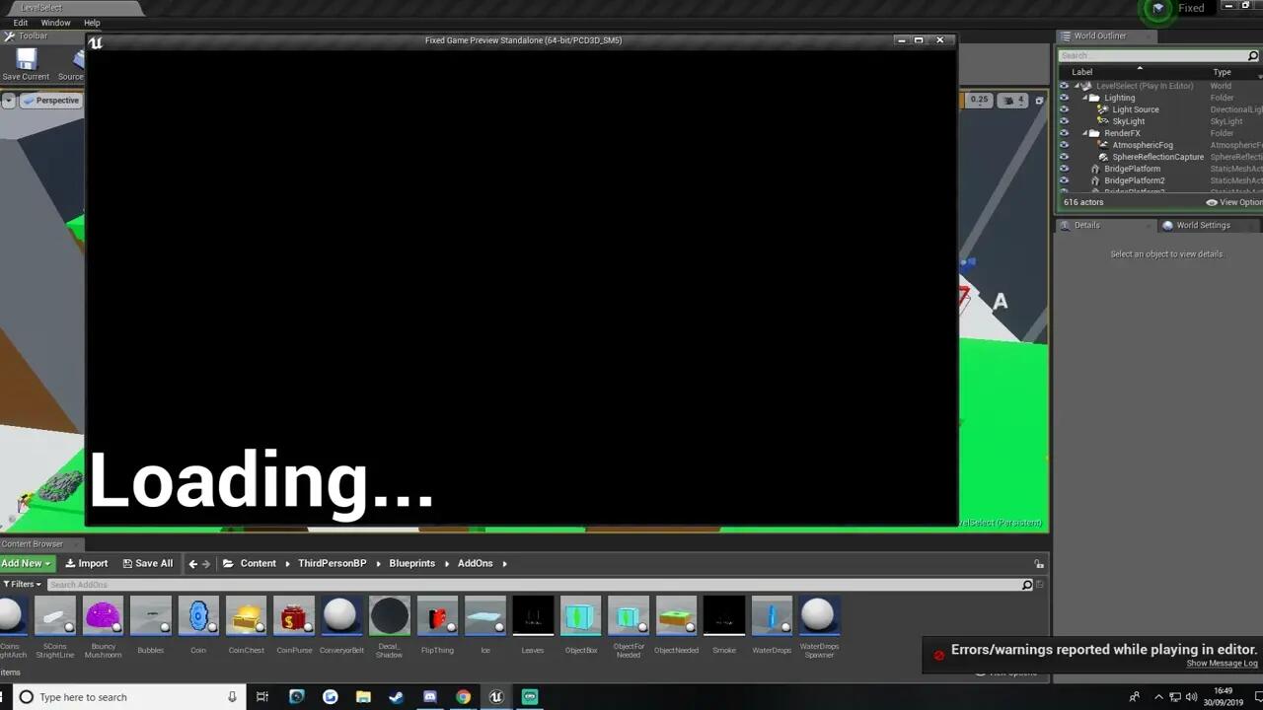This screenshot has height=710, width=1263.
Task: Open the Window menu
Action: pyautogui.click(x=55, y=23)
